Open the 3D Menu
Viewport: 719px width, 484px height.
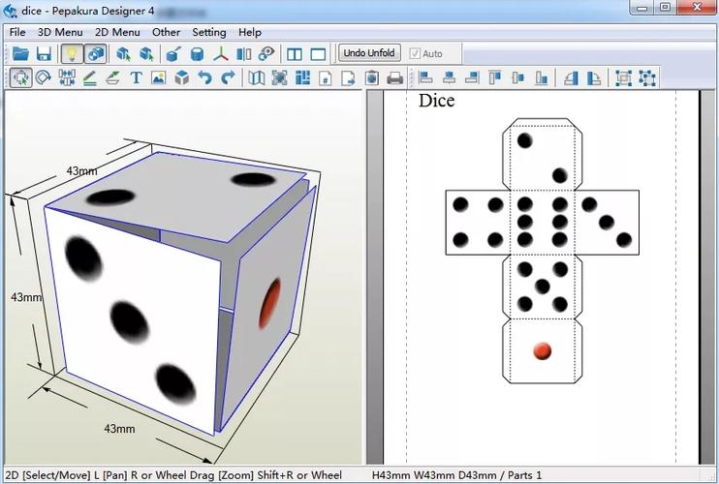pos(60,32)
